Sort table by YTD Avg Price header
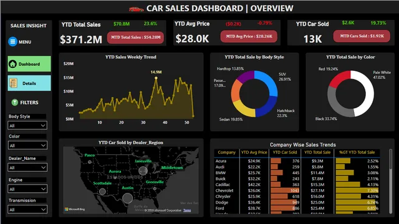Image resolution: width=399 pixels, height=224 pixels. [x=254, y=152]
